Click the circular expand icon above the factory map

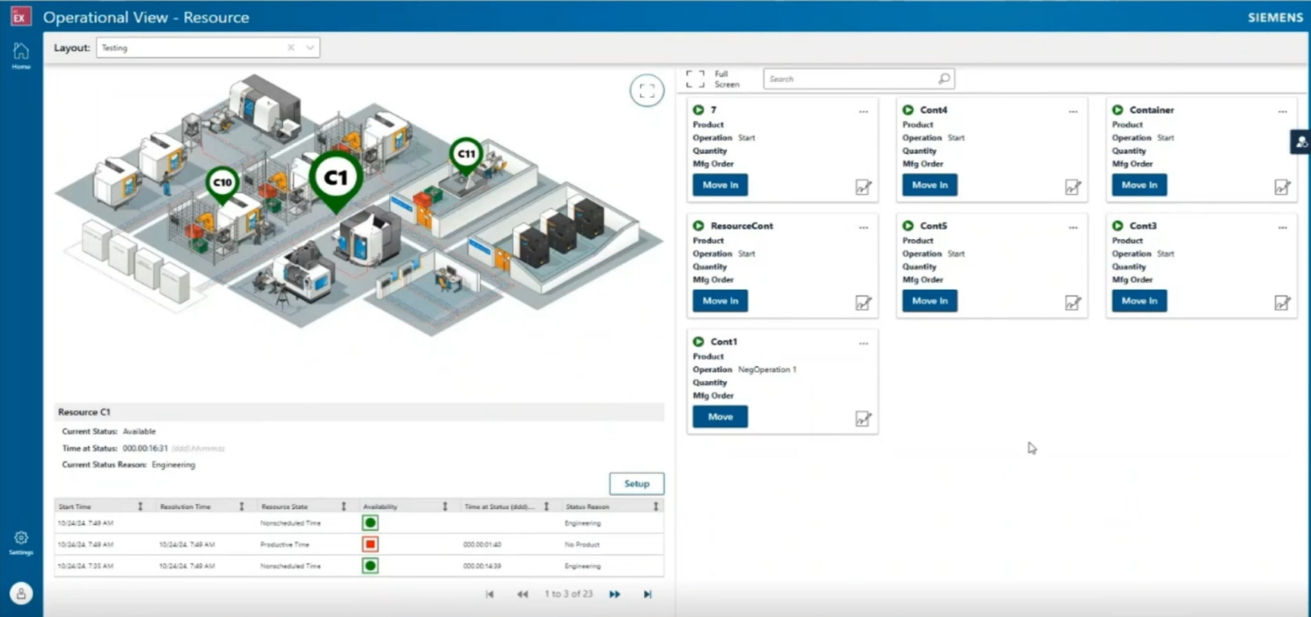click(647, 90)
